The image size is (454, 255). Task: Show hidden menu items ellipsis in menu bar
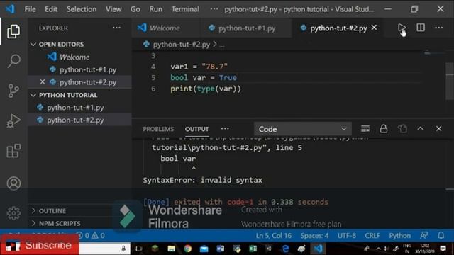pyautogui.click(x=214, y=9)
